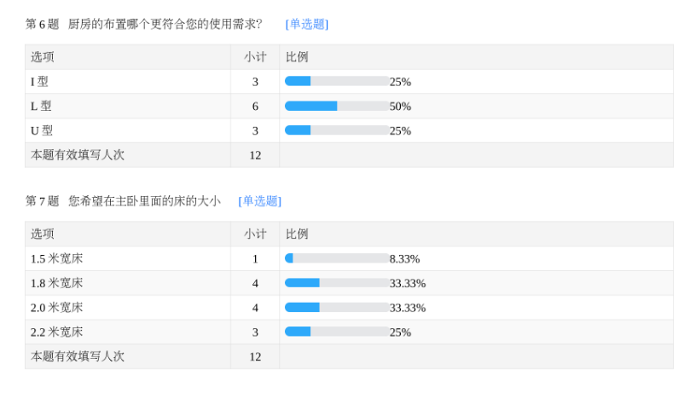Click the I 型 progress bar

click(x=337, y=82)
